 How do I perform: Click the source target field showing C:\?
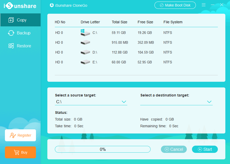tap(91, 102)
